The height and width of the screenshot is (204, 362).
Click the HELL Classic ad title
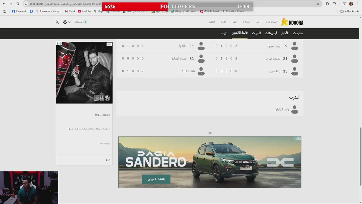[x=102, y=115]
